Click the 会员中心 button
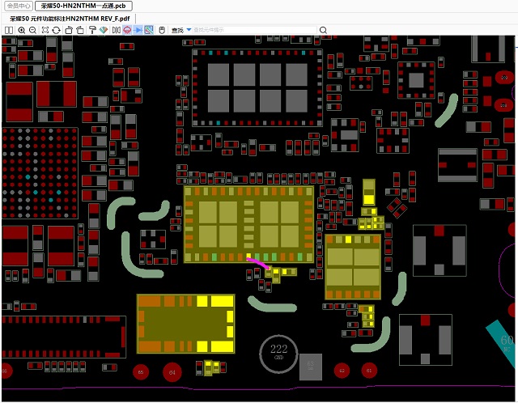 coord(19,6)
